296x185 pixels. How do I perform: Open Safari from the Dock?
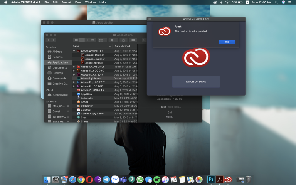[x=73, y=180]
